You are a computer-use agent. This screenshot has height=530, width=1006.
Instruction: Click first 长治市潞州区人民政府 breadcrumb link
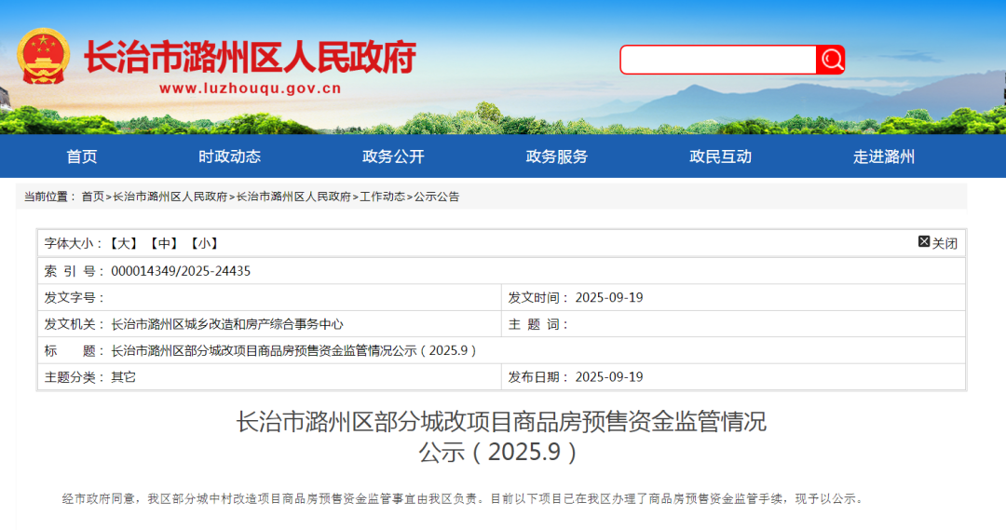pyautogui.click(x=170, y=197)
